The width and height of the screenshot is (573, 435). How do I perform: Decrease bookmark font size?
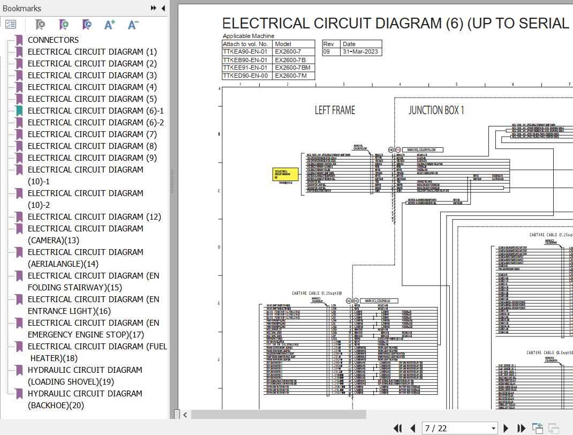(133, 25)
